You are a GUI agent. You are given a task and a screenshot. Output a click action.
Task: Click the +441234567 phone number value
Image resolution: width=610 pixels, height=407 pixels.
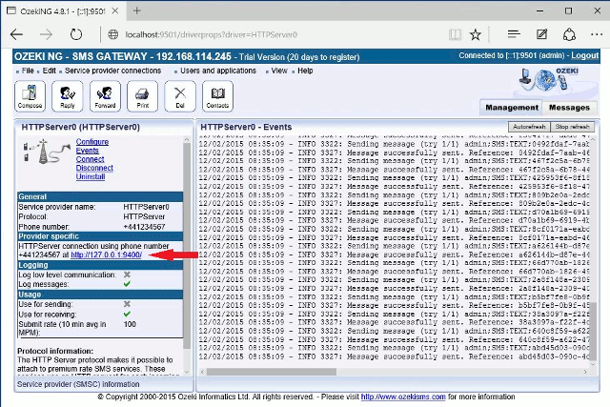(x=144, y=227)
